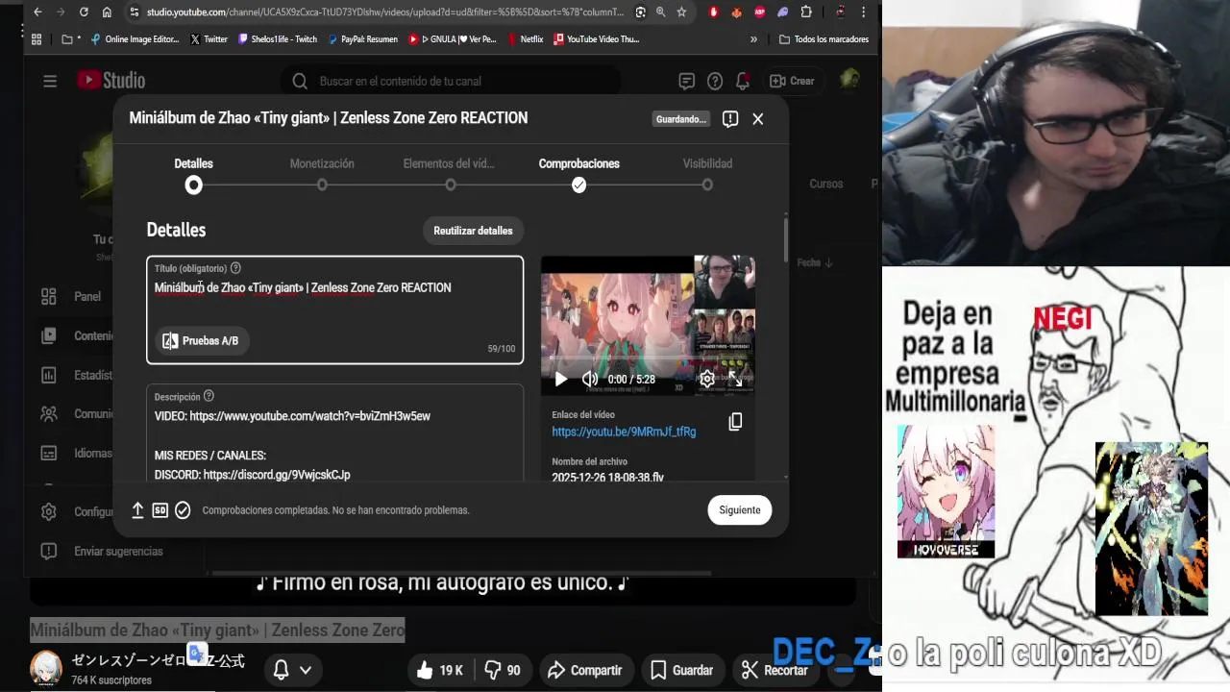
Task: Open preview player settings gear
Action: pyautogui.click(x=707, y=379)
